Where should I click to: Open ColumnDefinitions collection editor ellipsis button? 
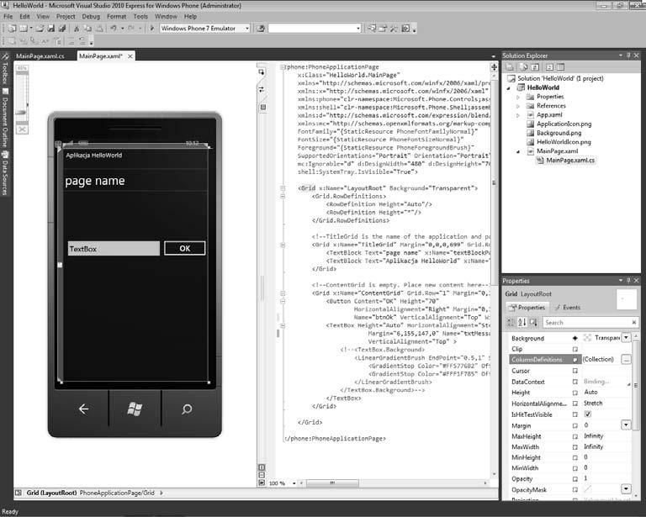626,359
